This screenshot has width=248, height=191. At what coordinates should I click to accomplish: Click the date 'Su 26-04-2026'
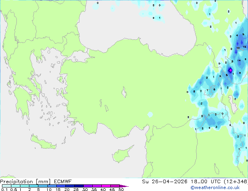(165, 182)
